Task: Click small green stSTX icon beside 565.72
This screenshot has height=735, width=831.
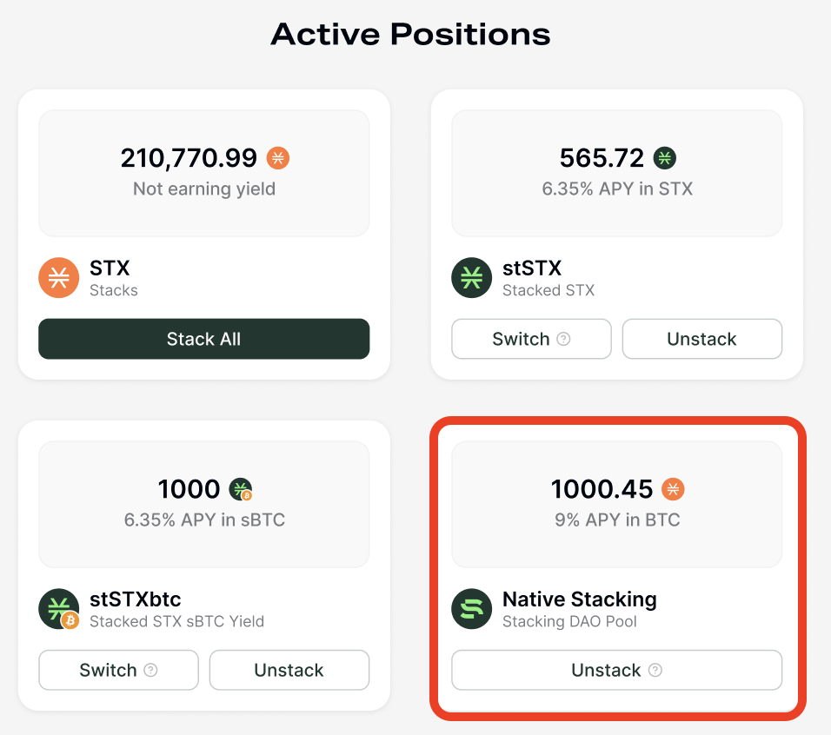Action: (x=665, y=158)
